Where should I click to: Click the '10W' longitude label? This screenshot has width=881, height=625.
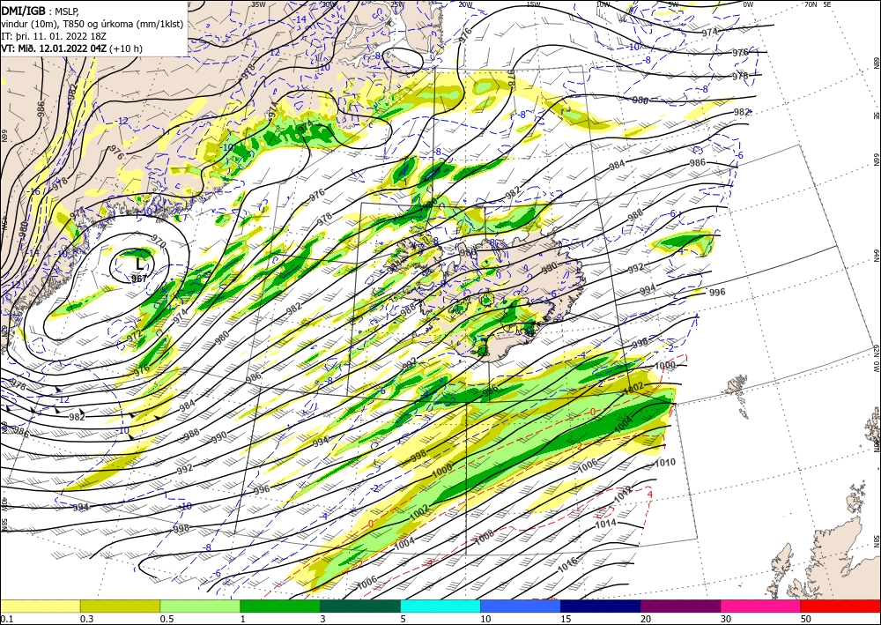coord(603,4)
